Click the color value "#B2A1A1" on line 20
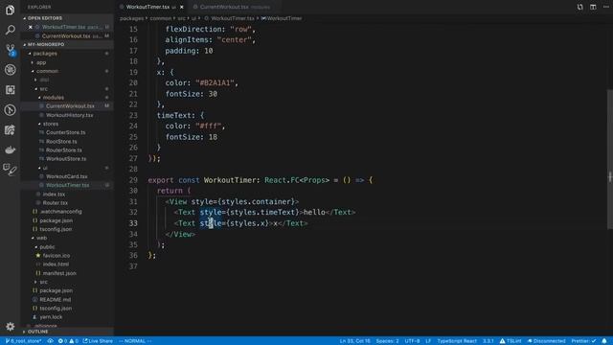Screen dimensions: 613x345 (x=215, y=83)
